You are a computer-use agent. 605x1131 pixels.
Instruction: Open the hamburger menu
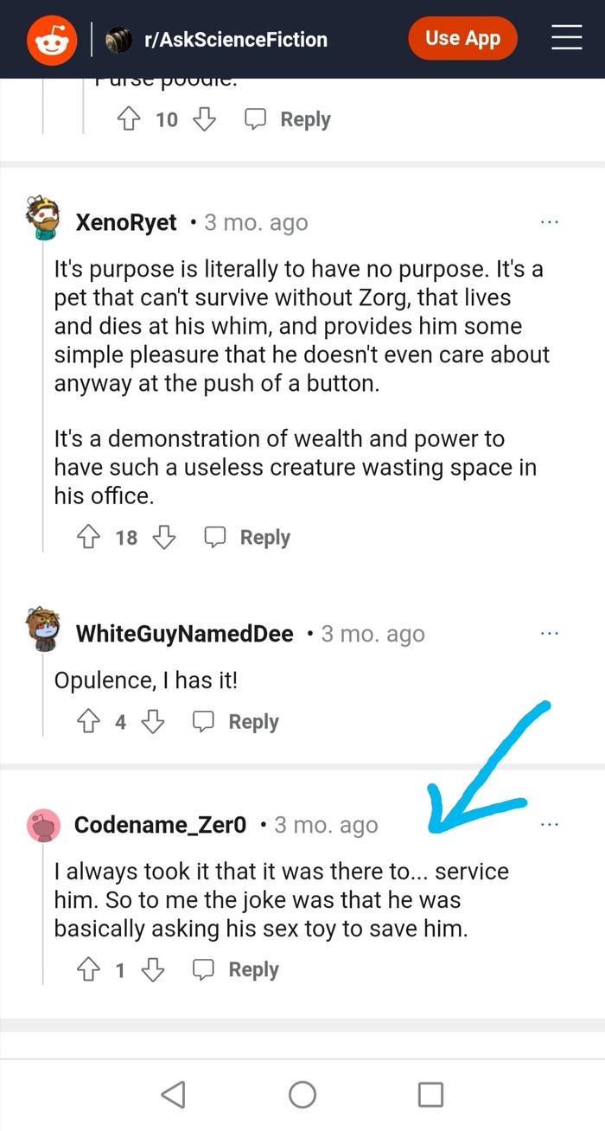pyautogui.click(x=566, y=38)
